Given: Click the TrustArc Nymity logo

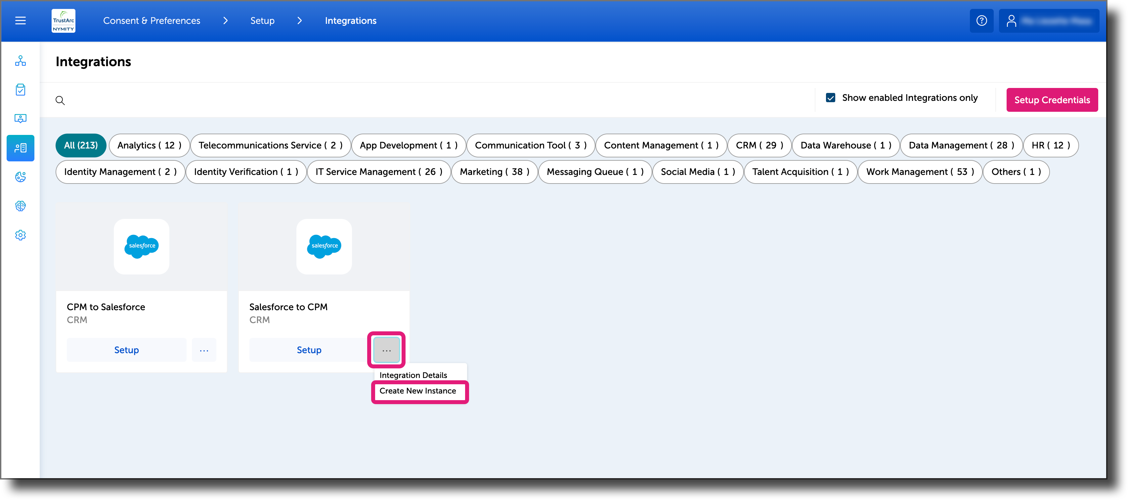Looking at the screenshot, I should (x=64, y=21).
